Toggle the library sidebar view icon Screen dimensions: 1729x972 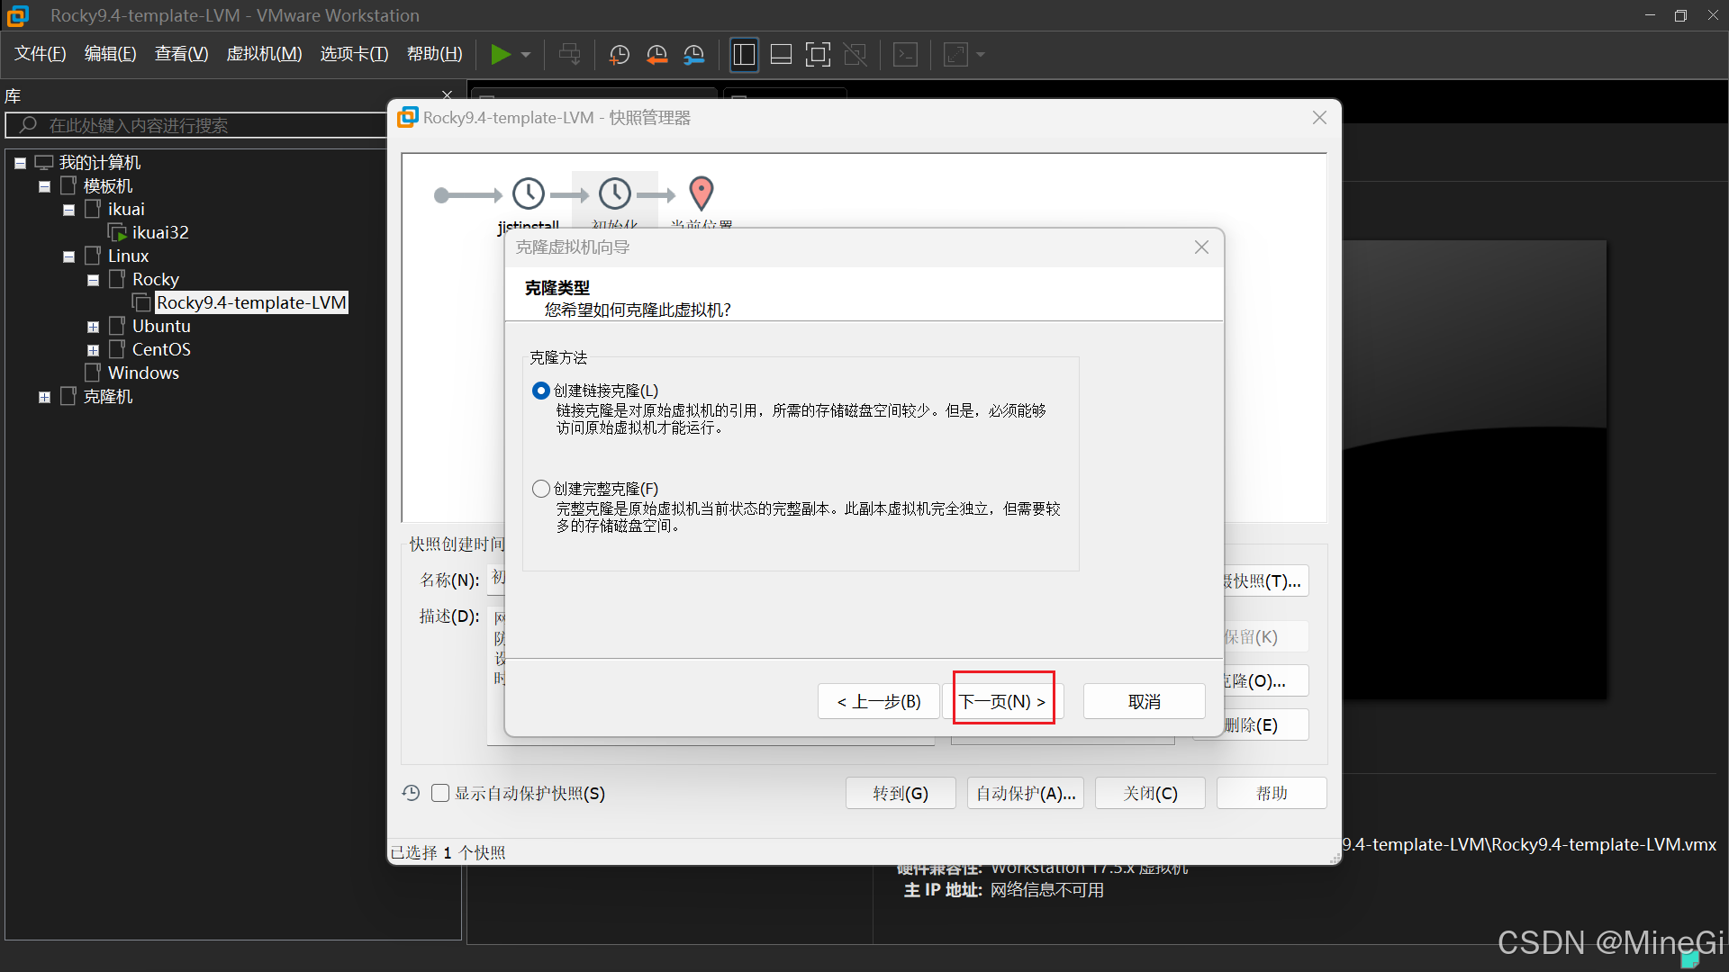(x=744, y=55)
